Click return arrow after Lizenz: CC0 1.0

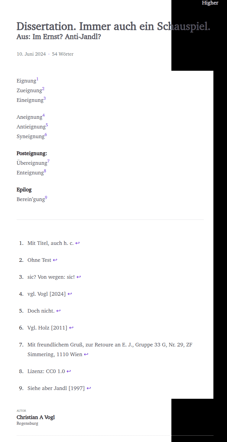coord(69,371)
